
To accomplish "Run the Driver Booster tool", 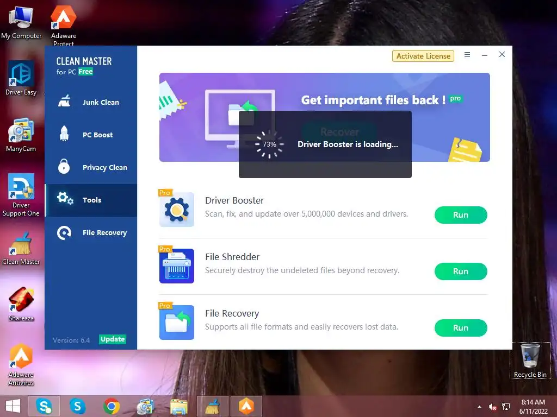I will click(461, 215).
